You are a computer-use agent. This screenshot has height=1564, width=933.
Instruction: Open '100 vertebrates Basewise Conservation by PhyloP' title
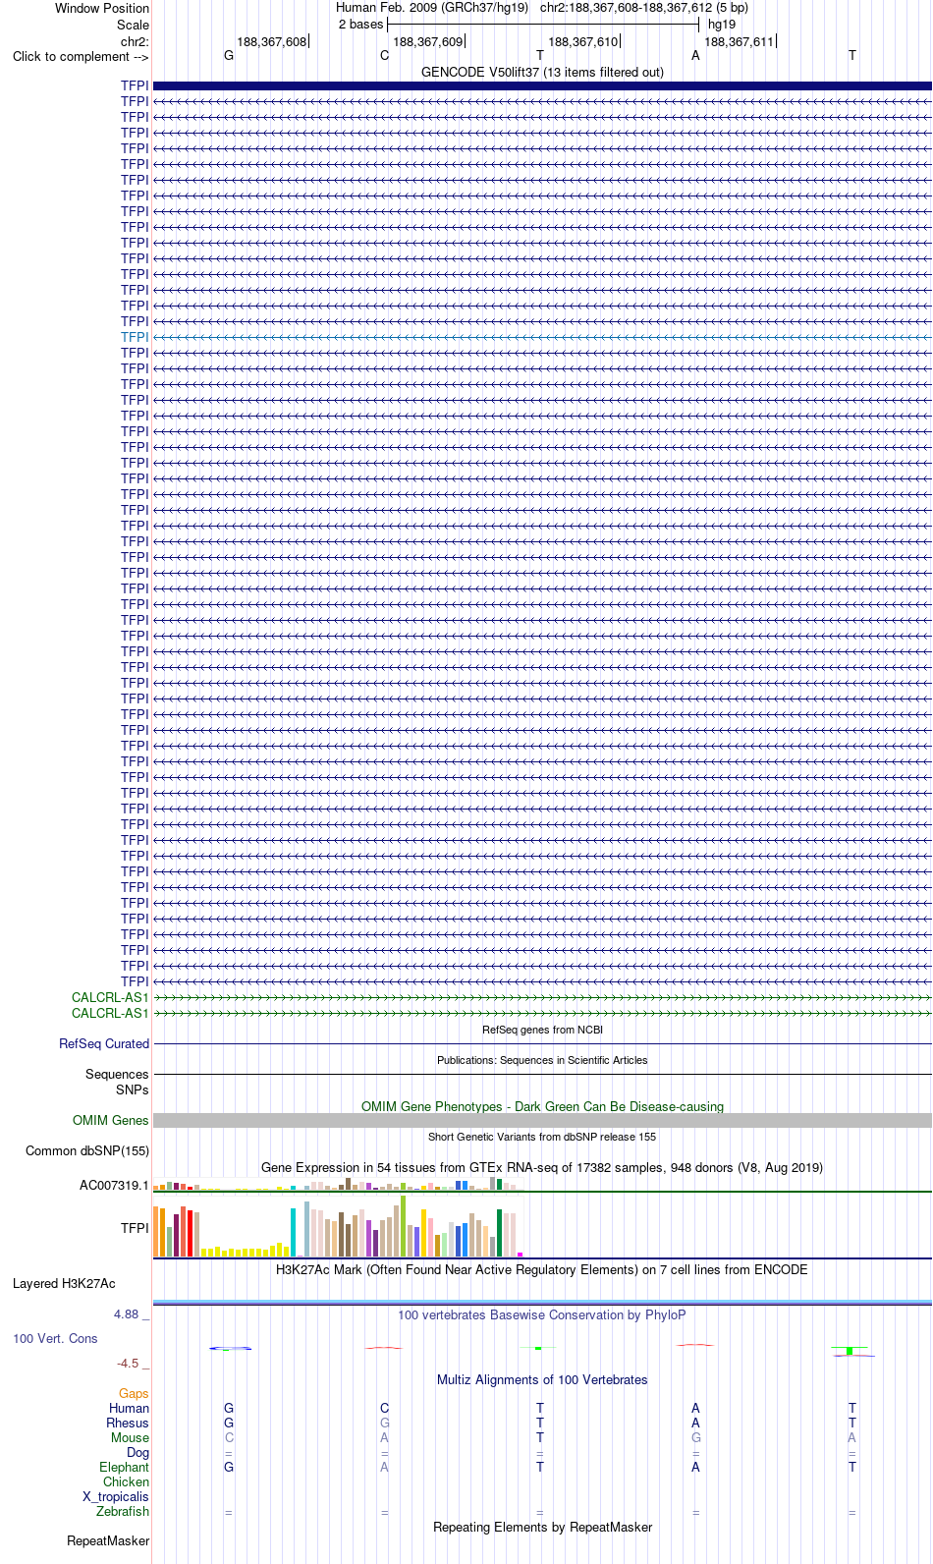(x=542, y=1314)
